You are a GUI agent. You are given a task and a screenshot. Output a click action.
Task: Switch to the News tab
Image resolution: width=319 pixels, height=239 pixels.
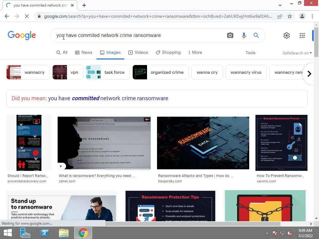[x=83, y=52]
